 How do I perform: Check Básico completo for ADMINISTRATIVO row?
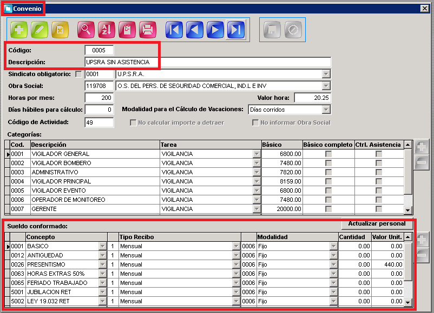328,172
